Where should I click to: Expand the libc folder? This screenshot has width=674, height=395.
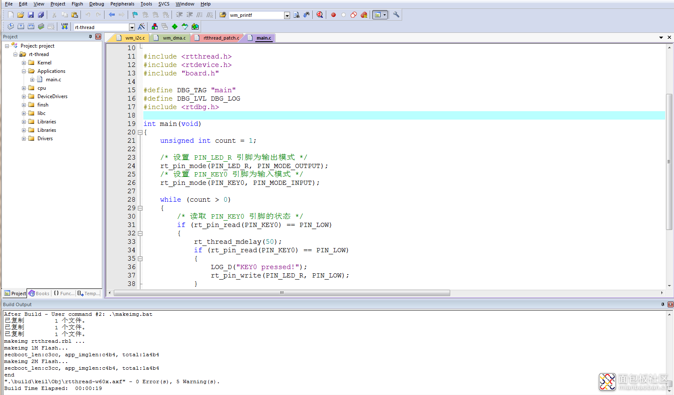(x=24, y=113)
